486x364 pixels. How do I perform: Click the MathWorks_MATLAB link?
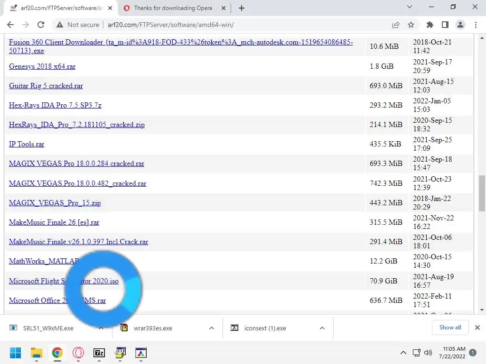(44, 261)
